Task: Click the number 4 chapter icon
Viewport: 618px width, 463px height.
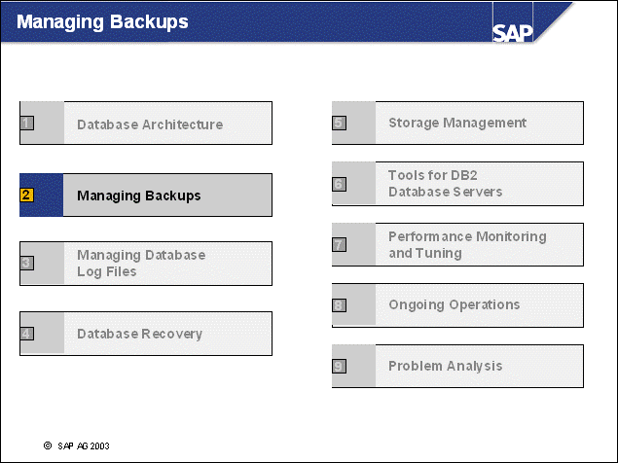Action: (x=26, y=334)
